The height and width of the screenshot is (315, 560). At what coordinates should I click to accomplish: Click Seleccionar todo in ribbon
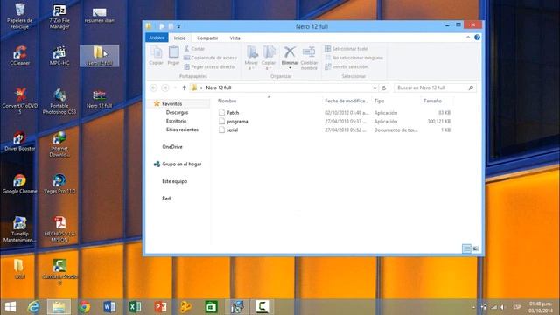point(346,49)
